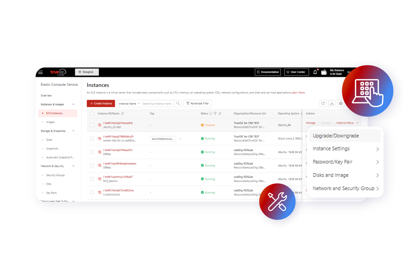
Task: Collapse the Network & Security section
Action: [73, 166]
